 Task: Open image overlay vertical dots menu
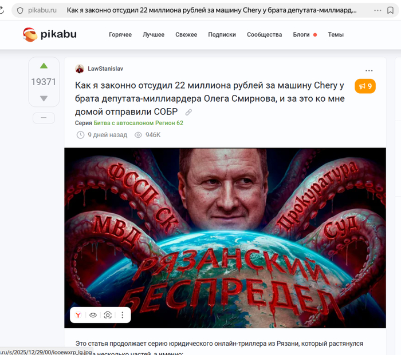123,315
